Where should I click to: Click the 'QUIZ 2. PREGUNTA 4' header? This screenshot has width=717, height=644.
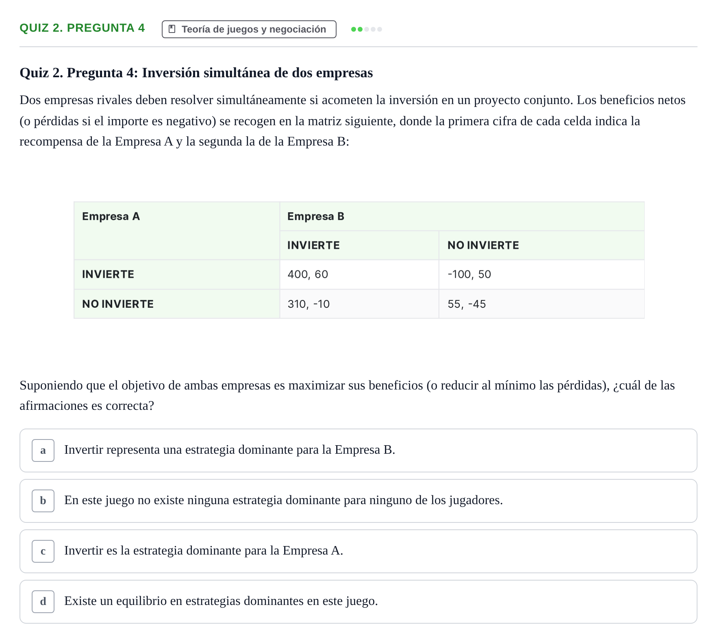point(82,28)
